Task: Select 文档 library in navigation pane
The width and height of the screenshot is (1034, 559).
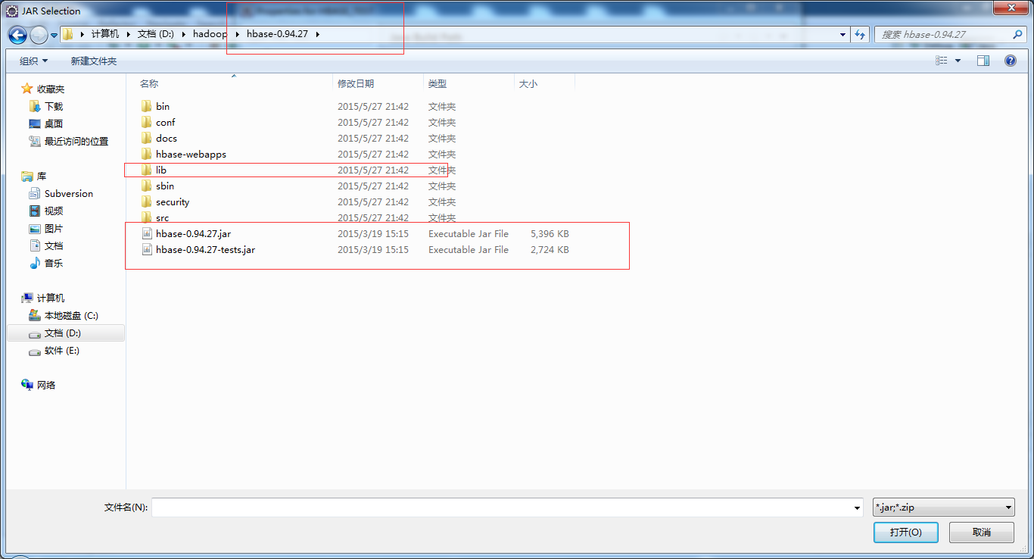Action: (54, 245)
